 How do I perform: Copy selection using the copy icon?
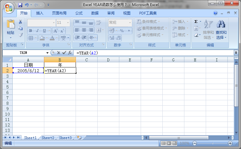pyautogui.click(x=20, y=28)
